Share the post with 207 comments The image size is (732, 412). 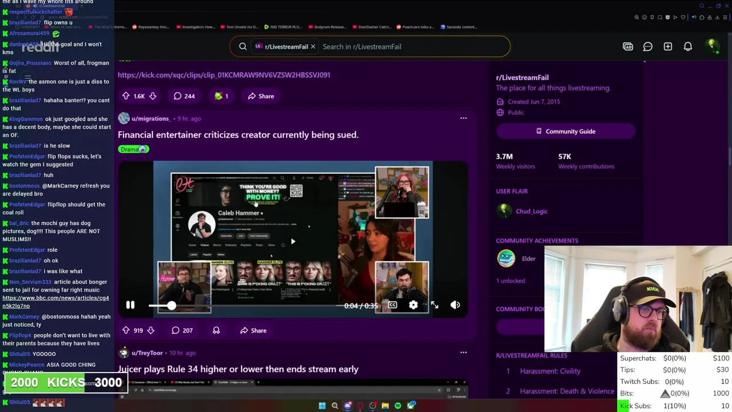[x=253, y=330]
